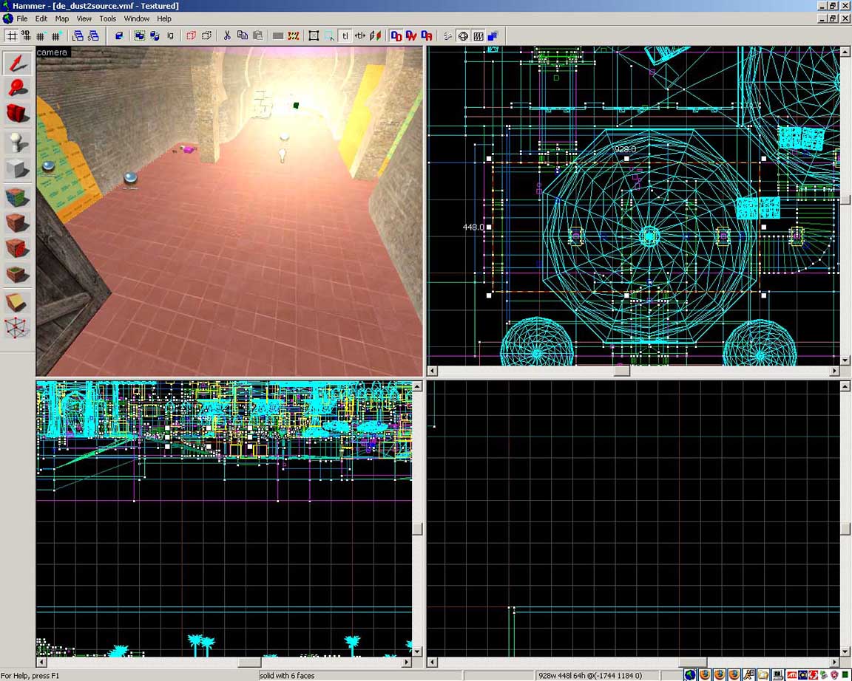Toggle the 2D grid display
This screenshot has width=852, height=681.
point(11,35)
